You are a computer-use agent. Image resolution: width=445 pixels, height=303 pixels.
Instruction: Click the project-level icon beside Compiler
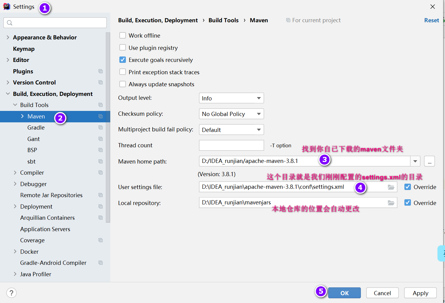coord(101,173)
